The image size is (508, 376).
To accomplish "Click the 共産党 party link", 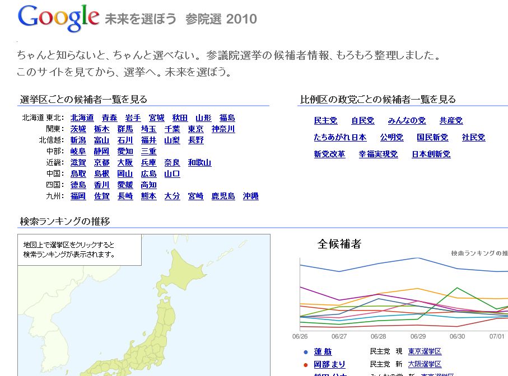I will tap(451, 121).
